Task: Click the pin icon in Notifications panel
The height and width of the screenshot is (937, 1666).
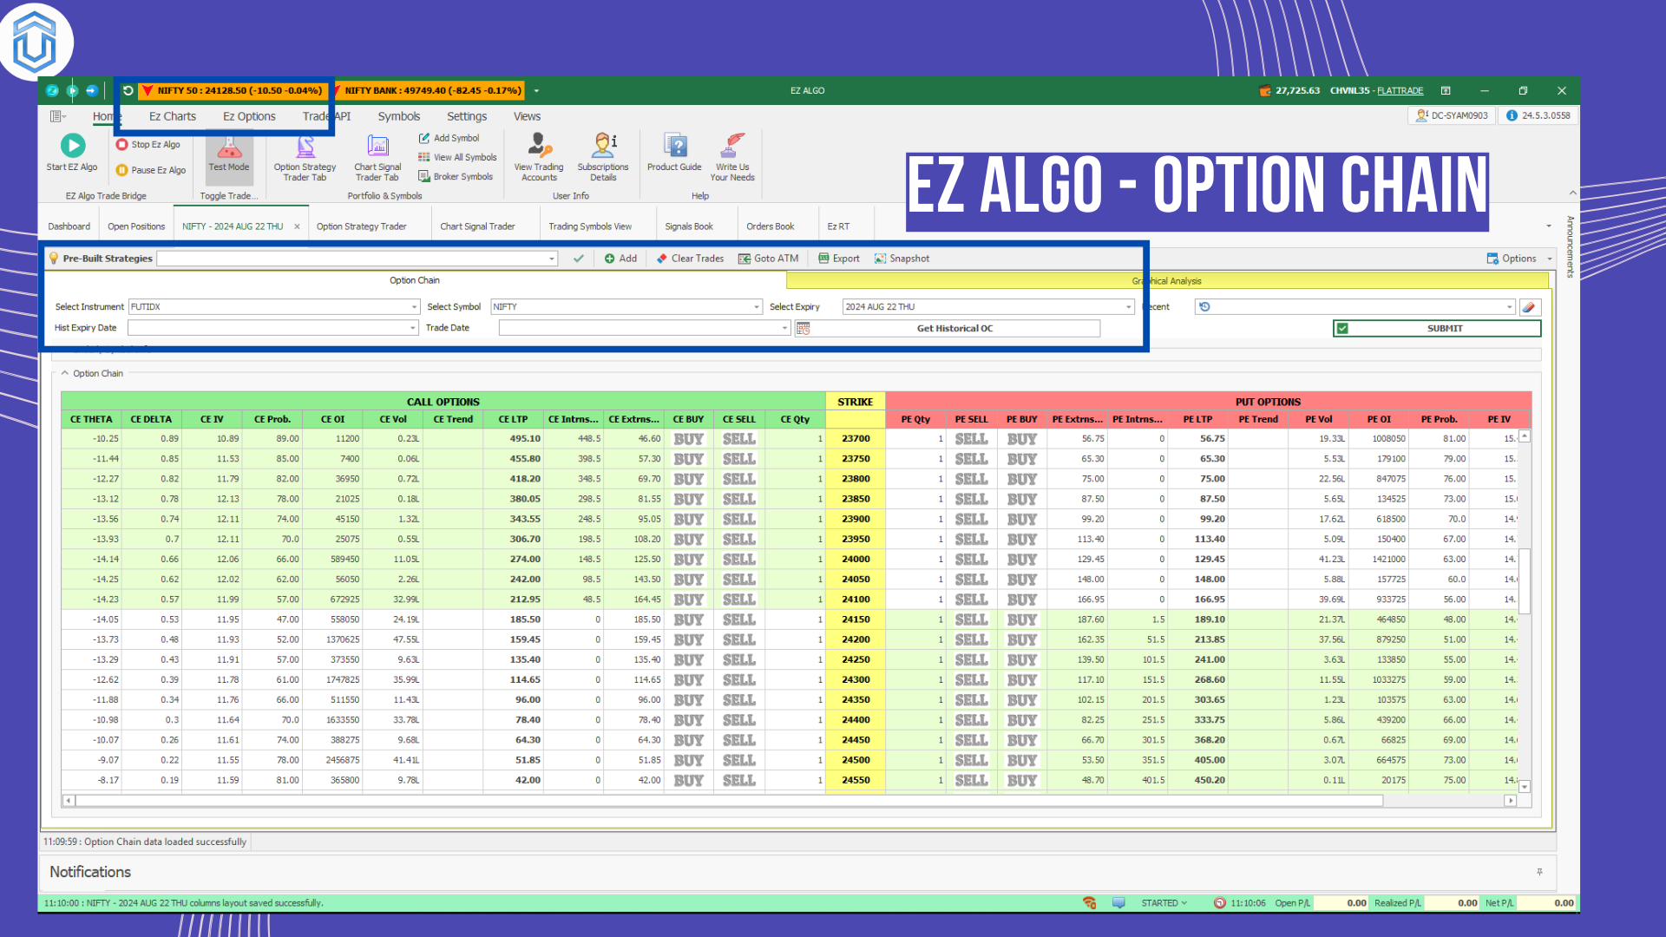Action: pyautogui.click(x=1540, y=872)
